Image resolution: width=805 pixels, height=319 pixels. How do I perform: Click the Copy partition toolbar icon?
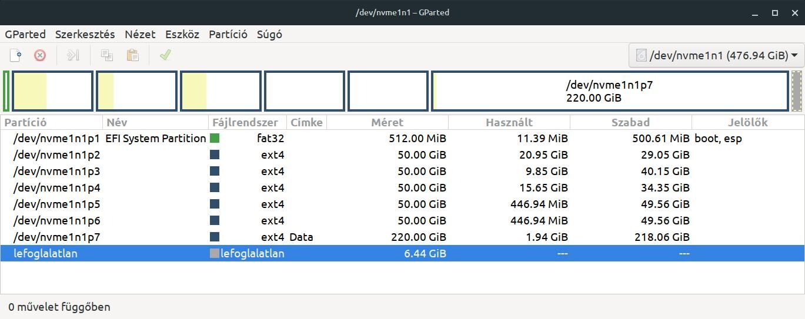click(x=107, y=55)
